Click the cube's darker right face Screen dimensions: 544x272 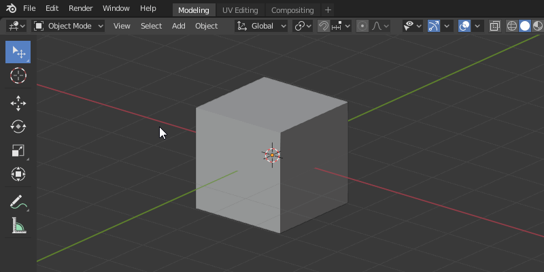point(314,167)
